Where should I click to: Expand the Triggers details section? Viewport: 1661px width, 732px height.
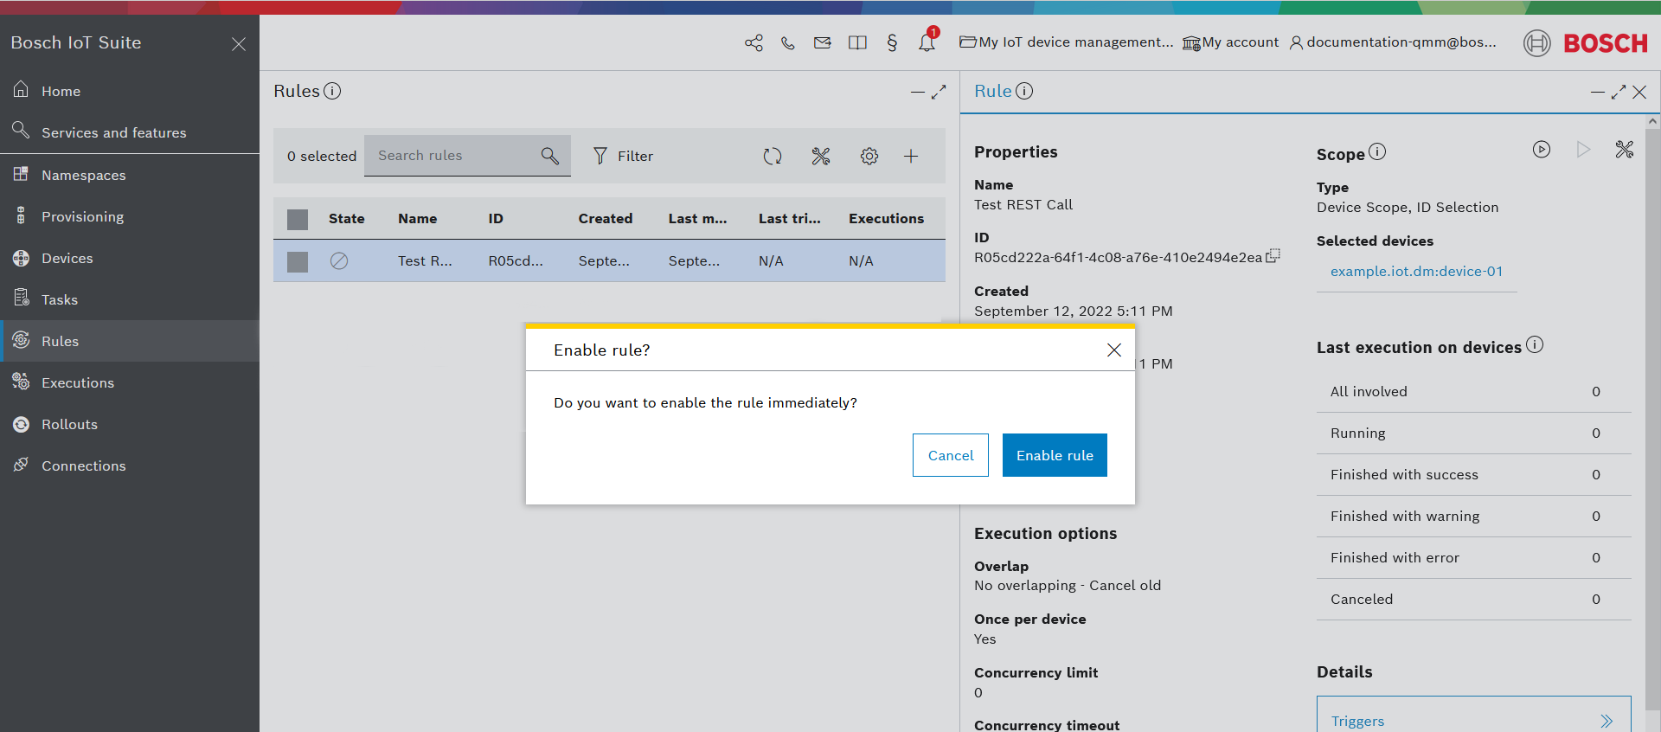pos(1474,720)
